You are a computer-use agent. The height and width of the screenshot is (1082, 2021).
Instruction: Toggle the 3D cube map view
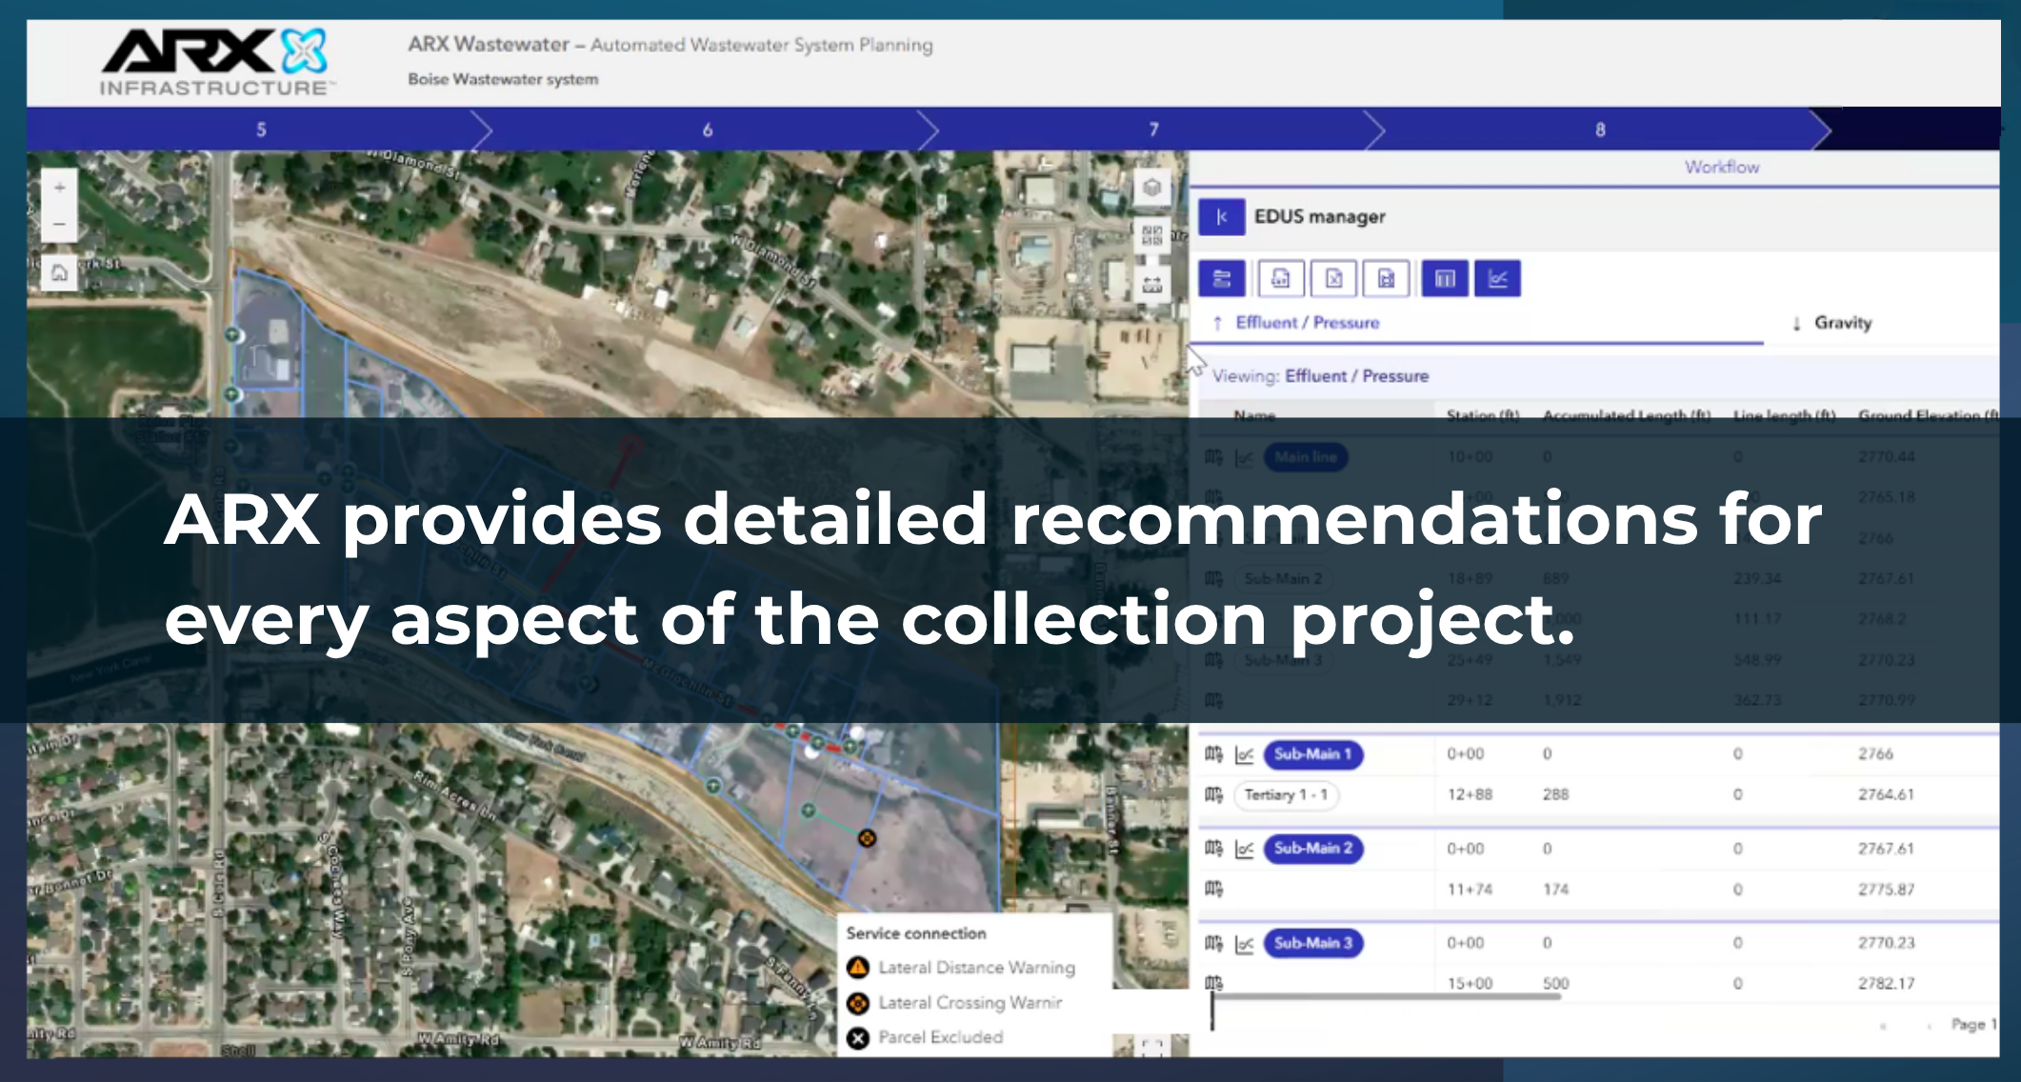pyautogui.click(x=1151, y=188)
